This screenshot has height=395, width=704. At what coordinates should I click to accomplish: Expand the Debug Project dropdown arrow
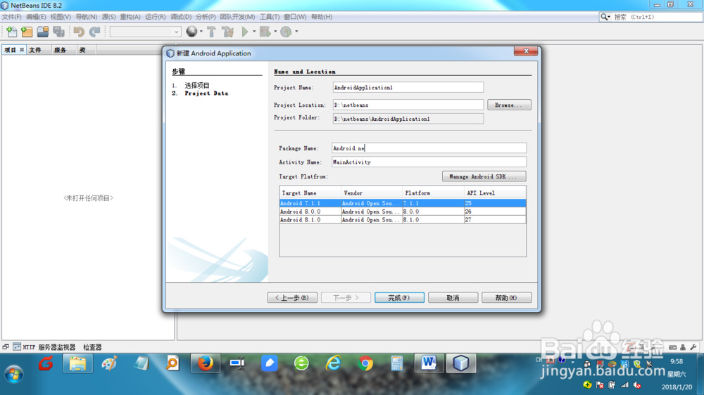[x=275, y=32]
